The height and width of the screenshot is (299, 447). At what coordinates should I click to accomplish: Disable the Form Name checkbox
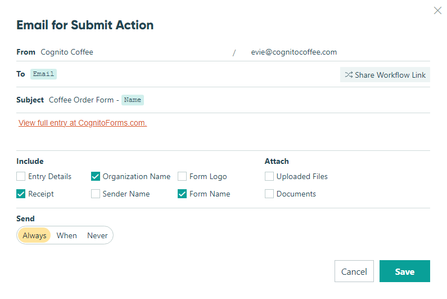[x=182, y=194]
